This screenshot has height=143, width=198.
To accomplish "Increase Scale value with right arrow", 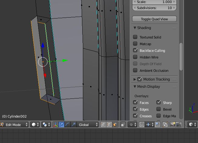I will point(174,2).
